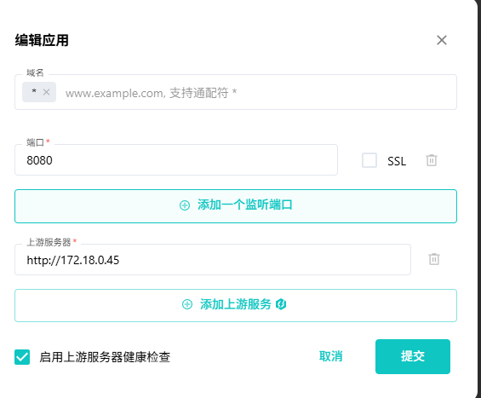Viewport: 481px width, 398px height.
Task: Select the * domain chip
Action: (34, 91)
